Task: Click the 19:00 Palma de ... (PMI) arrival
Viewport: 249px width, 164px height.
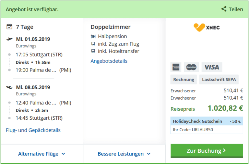Action: coord(43,70)
